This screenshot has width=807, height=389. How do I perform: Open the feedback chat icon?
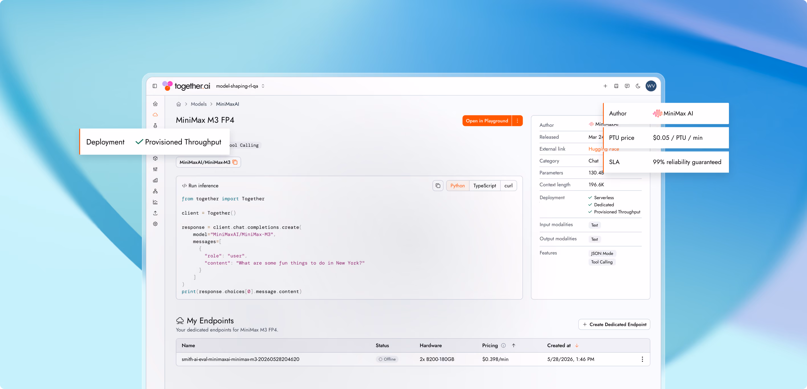coord(627,86)
